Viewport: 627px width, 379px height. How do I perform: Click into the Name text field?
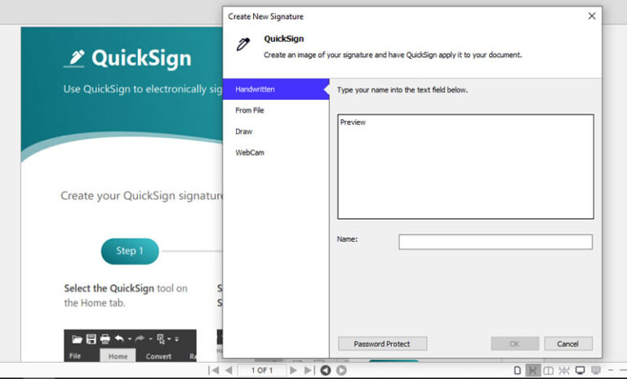click(495, 242)
